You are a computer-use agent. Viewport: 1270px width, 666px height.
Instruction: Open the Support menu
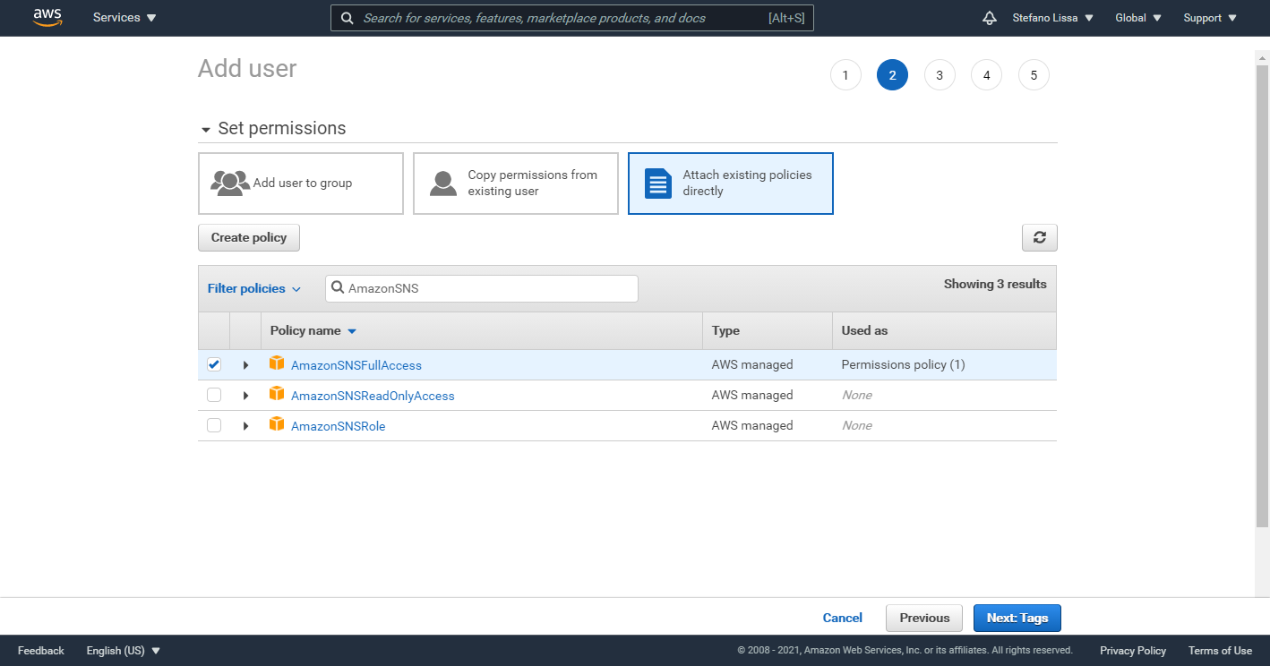point(1210,18)
